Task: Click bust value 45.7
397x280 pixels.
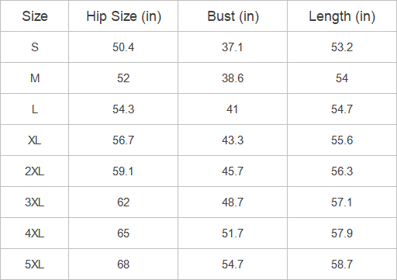Action: (x=233, y=171)
